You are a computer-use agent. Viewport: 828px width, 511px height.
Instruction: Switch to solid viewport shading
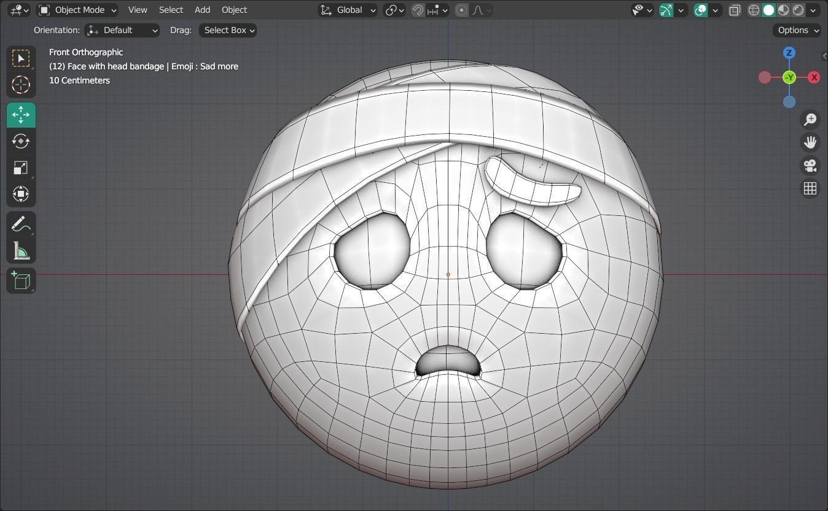click(x=768, y=10)
